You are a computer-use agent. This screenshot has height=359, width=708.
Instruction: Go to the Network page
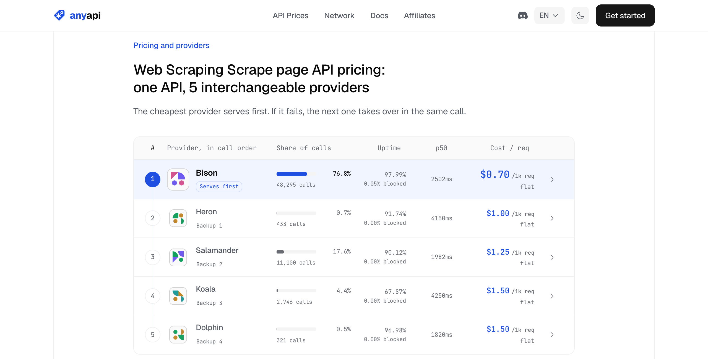pos(339,15)
